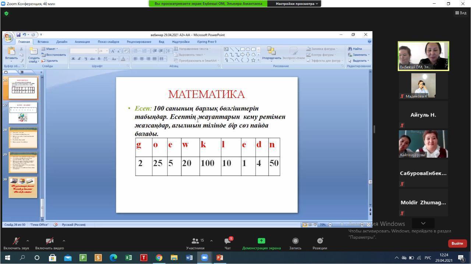Open the Participants panel in Zoom
The width and height of the screenshot is (471, 264).
pyautogui.click(x=195, y=241)
